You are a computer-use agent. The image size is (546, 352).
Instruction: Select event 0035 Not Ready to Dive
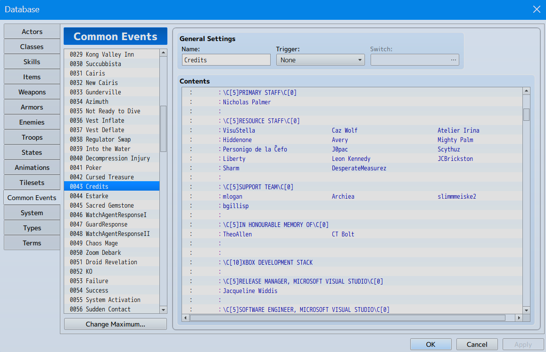click(x=112, y=111)
